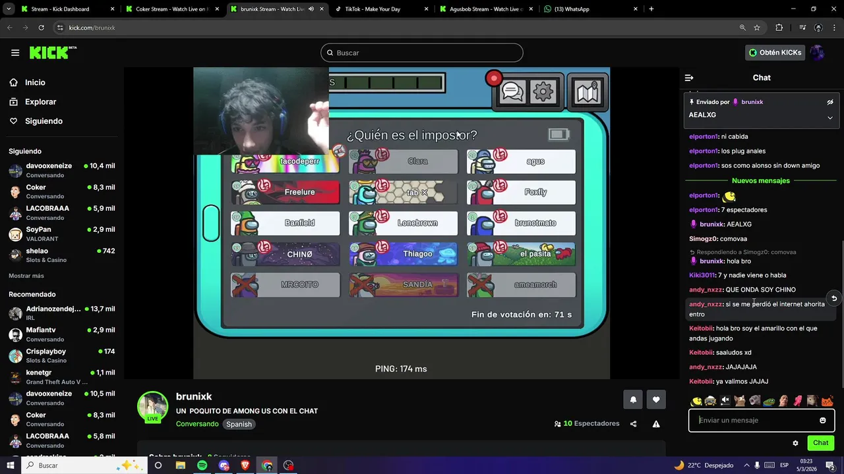Screen dimensions: 844x474
Task: Open the taskbar notification center
Action: (x=831, y=465)
